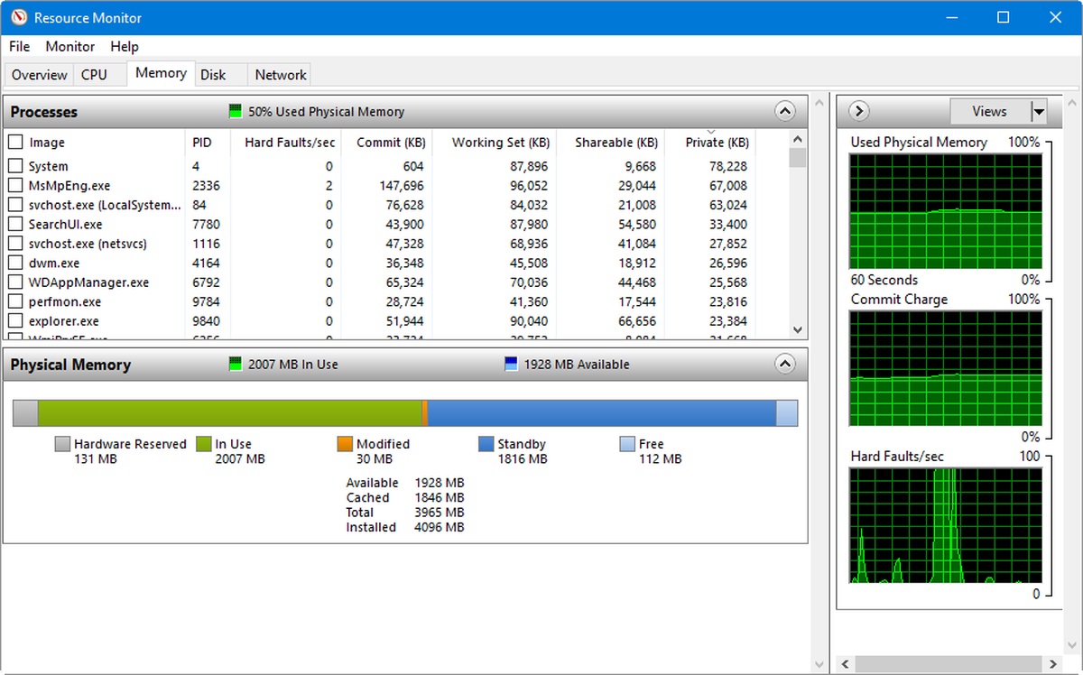Click the Hardware Reserved gray swatch

62,444
